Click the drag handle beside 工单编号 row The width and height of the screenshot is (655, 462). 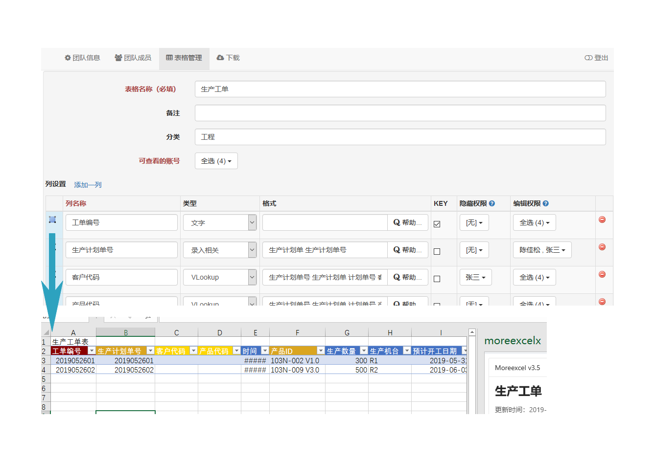(x=52, y=220)
